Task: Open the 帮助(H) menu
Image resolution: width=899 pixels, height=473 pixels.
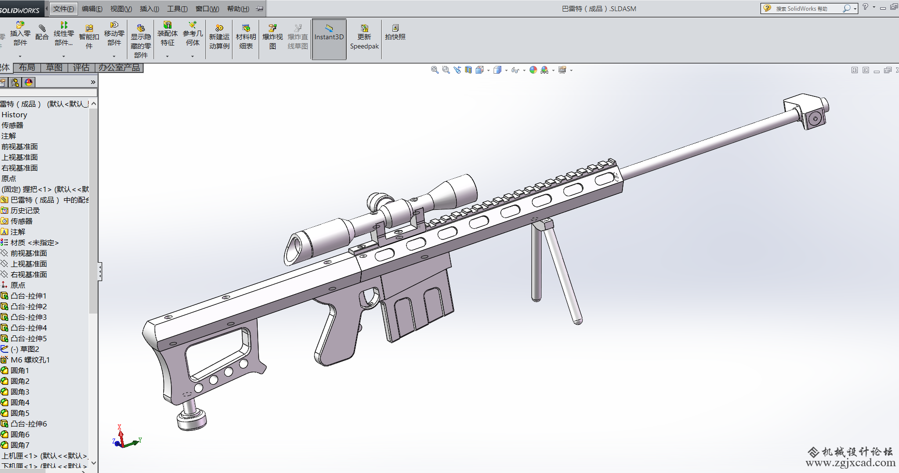Action: coord(238,9)
